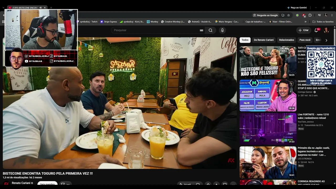This screenshot has width=336, height=189.
Task: Open the Japão sushi video thumbnail
Action: click(x=268, y=162)
